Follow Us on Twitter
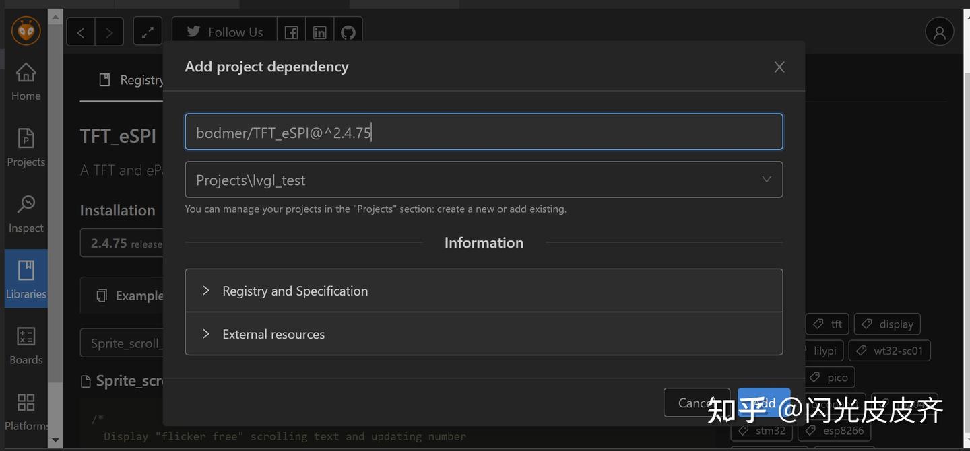The height and width of the screenshot is (451, 970). point(224,31)
